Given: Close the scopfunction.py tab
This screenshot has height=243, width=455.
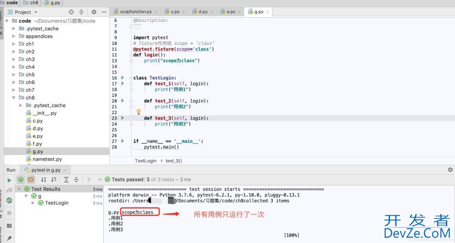Looking at the screenshot, I should coord(156,12).
